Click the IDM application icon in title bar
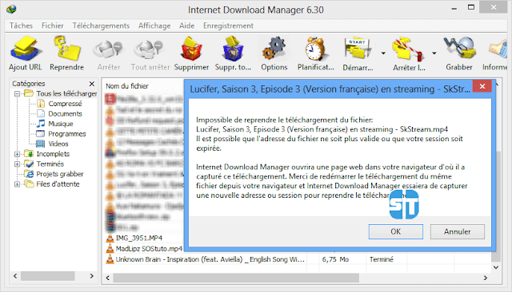The width and height of the screenshot is (512, 292). [11, 9]
